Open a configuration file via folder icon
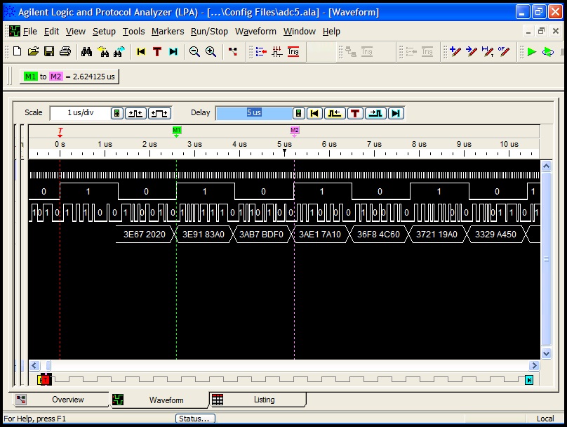This screenshot has width=567, height=427. pyautogui.click(x=33, y=51)
